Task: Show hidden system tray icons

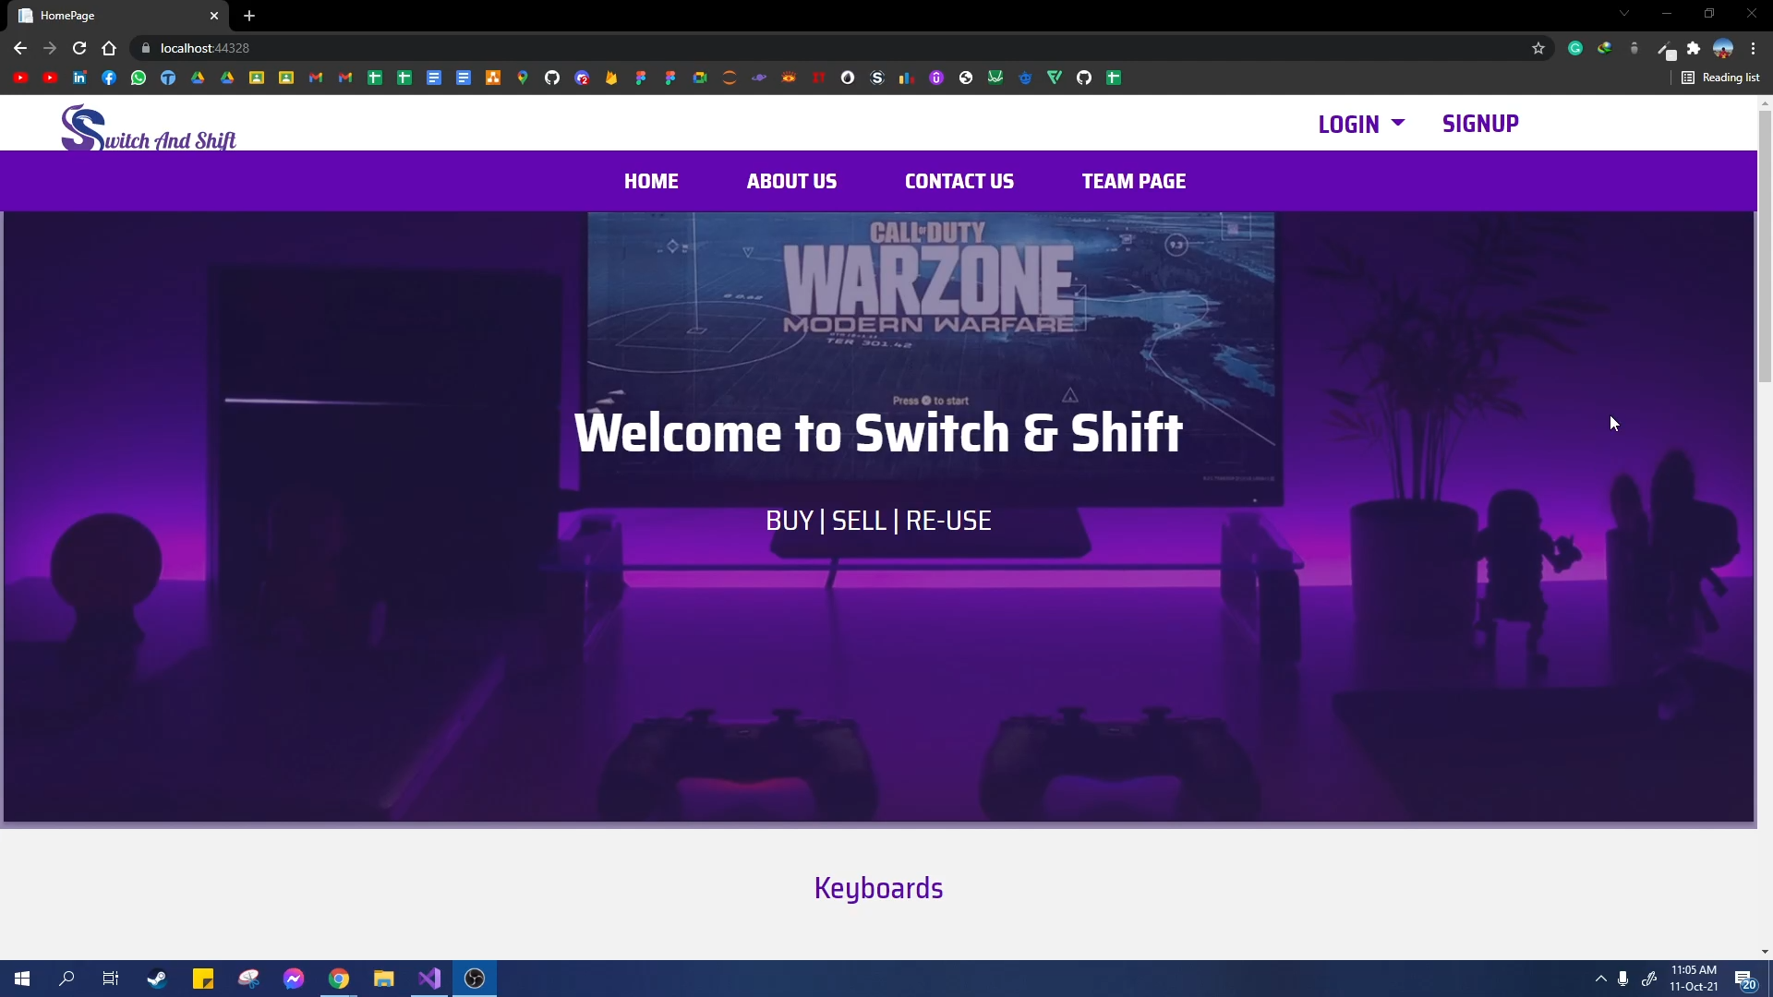Action: click(x=1600, y=979)
